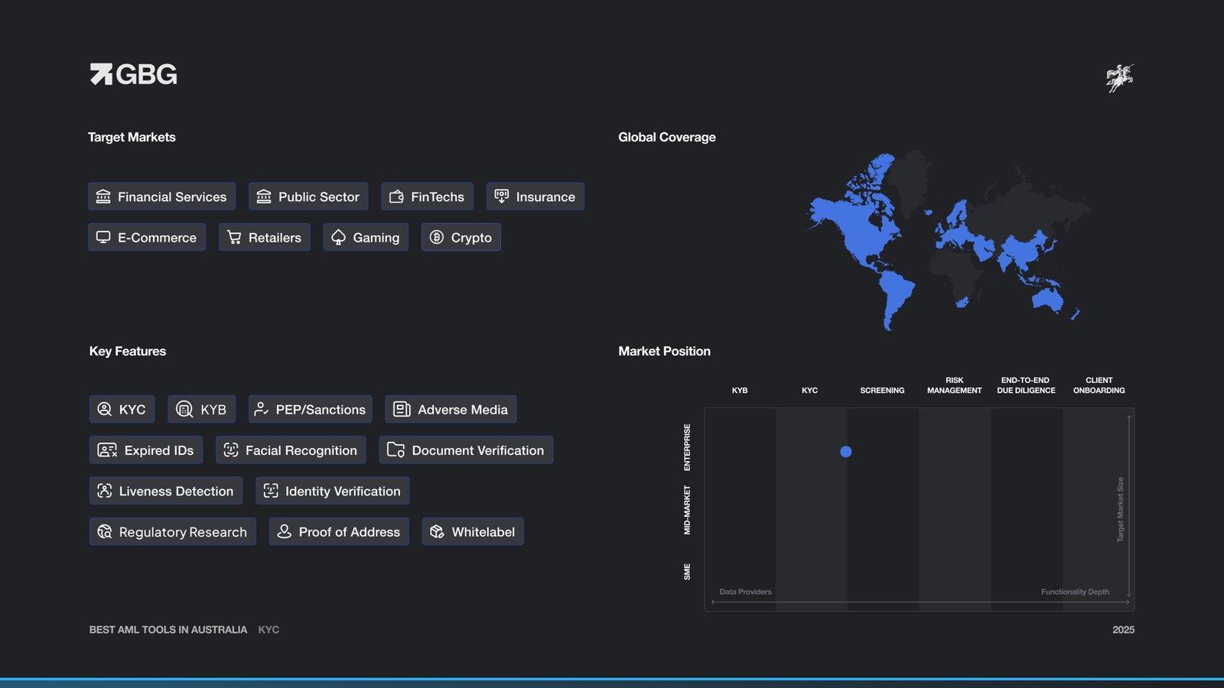Select the Crypto market tag
This screenshot has width=1224, height=688.
461,237
